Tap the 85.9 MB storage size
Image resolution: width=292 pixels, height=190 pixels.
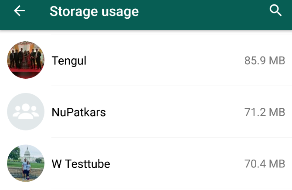(x=265, y=60)
